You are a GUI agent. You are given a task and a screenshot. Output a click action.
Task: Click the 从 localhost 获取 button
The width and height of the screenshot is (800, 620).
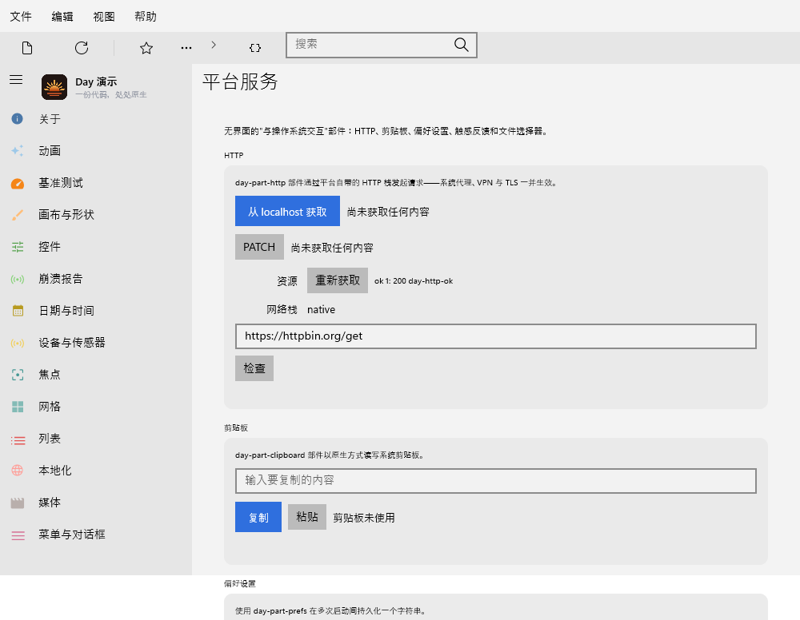tap(287, 211)
